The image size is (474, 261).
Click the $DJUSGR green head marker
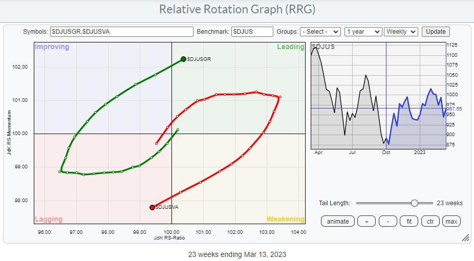[x=183, y=59]
